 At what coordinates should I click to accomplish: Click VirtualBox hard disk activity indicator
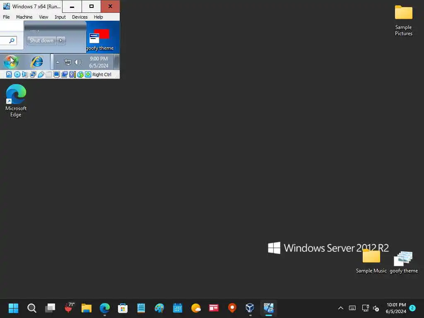pyautogui.click(x=9, y=75)
